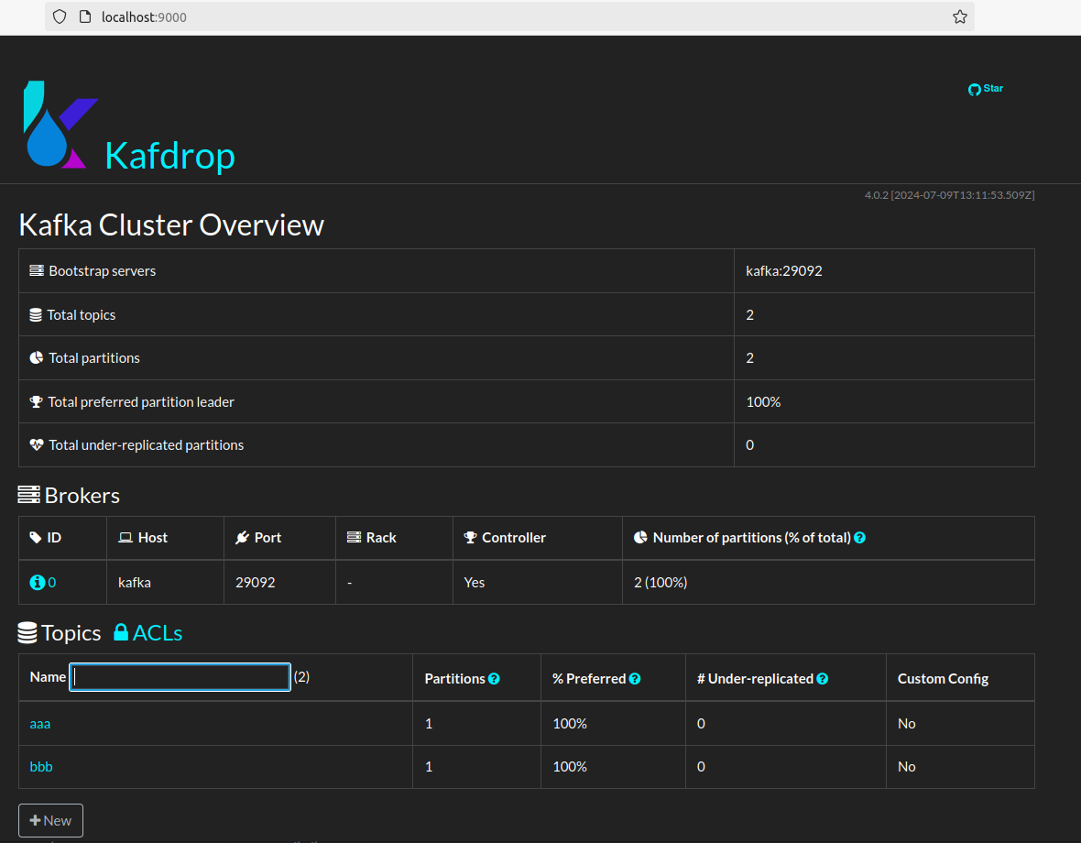This screenshot has height=843, width=1081.
Task: Open topic aaa
Action: [x=40, y=724]
